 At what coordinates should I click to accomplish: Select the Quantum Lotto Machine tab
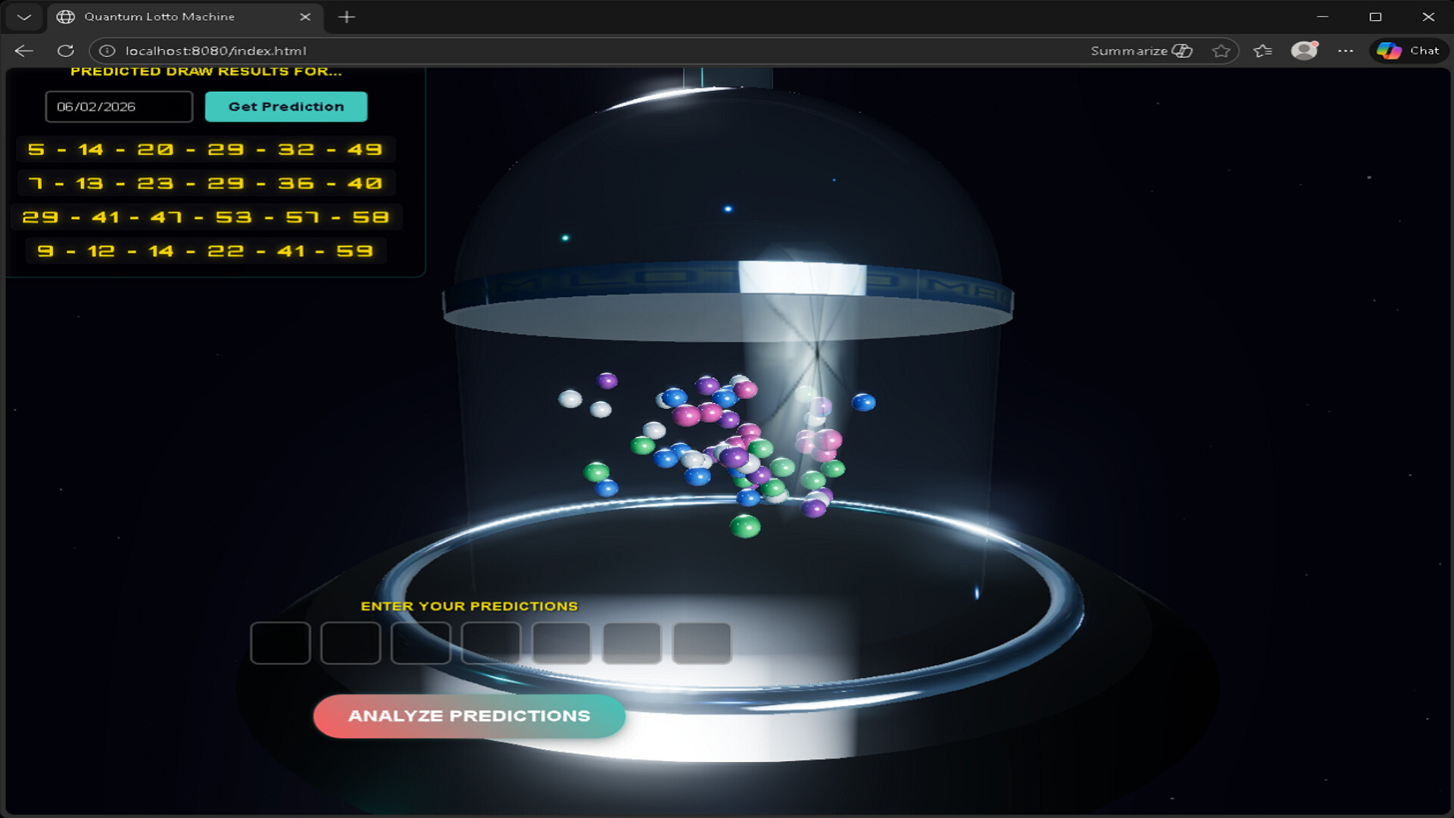pyautogui.click(x=159, y=16)
